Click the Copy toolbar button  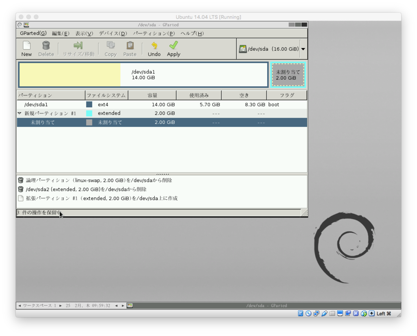(x=111, y=49)
